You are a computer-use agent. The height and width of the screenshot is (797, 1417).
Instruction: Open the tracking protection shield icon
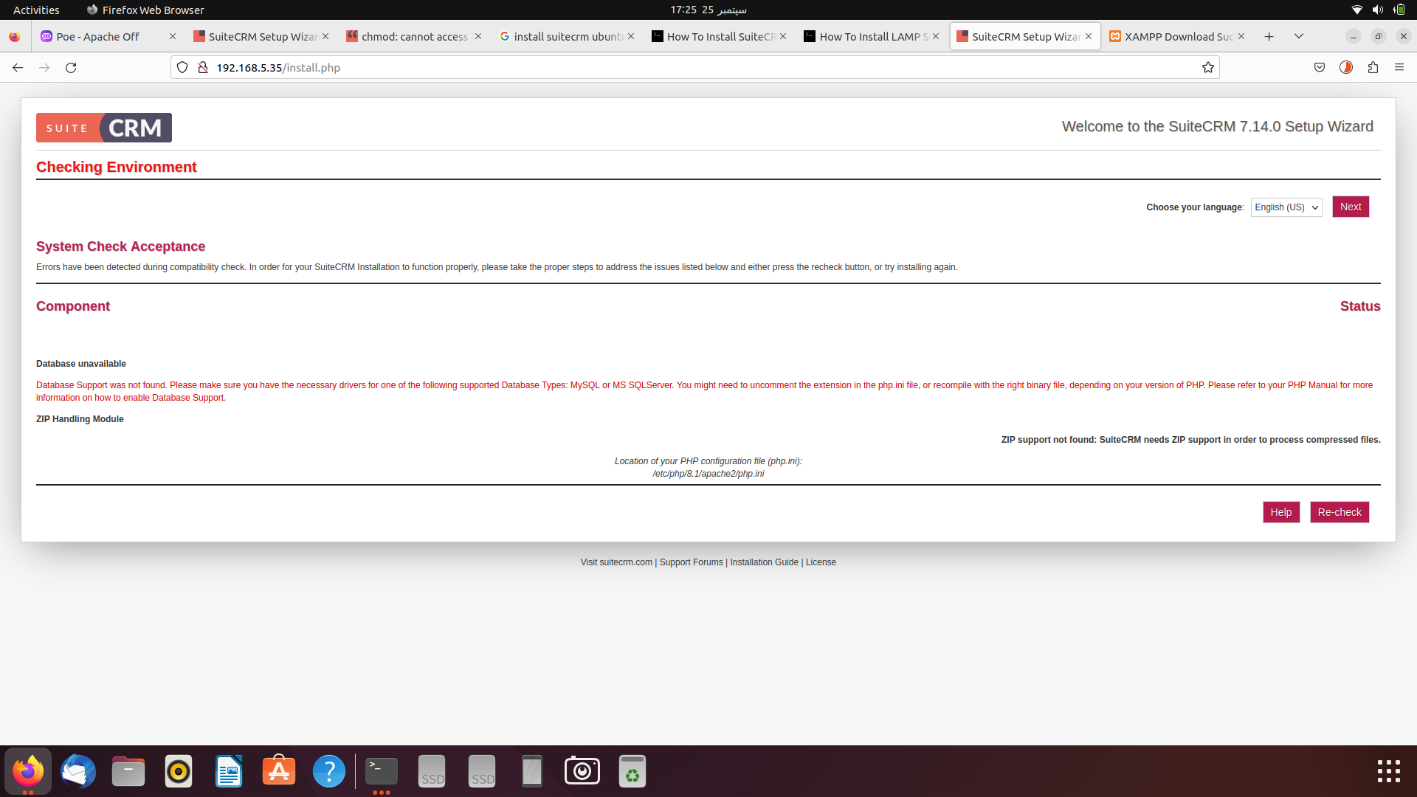pyautogui.click(x=182, y=67)
